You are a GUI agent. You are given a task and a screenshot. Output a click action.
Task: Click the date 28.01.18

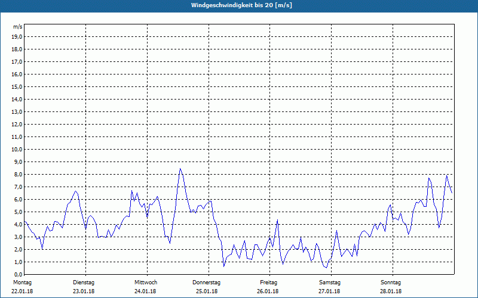click(391, 291)
